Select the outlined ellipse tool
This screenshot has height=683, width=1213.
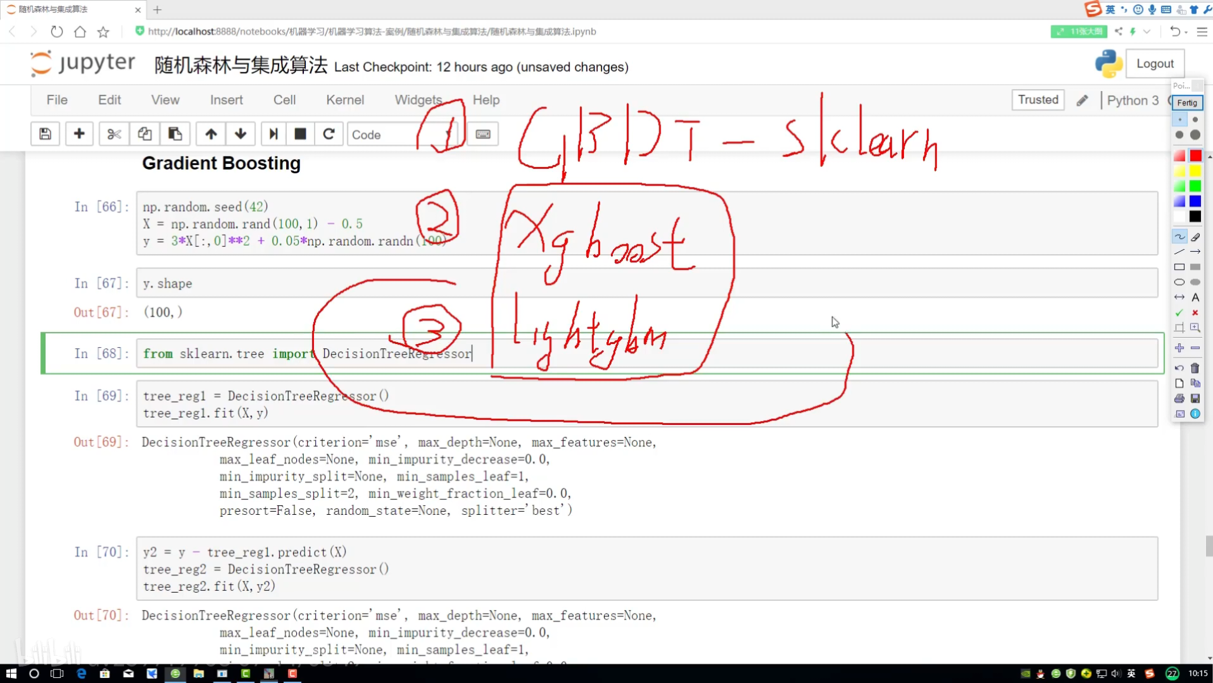coord(1179,283)
